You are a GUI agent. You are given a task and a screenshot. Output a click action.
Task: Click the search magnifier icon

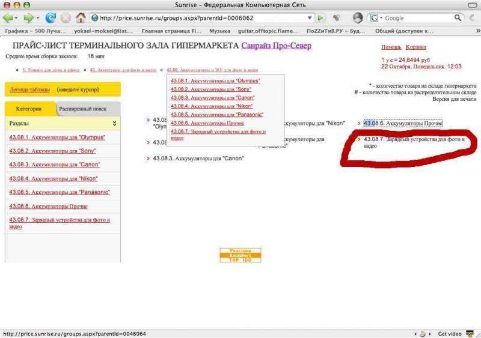coord(458,18)
